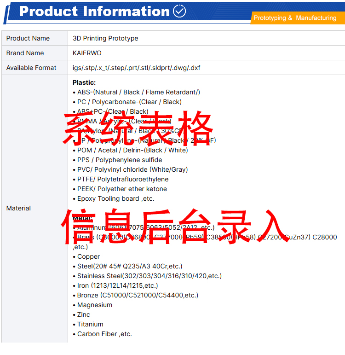Click the Stainless Steel(302/303/304) line

point(147,276)
